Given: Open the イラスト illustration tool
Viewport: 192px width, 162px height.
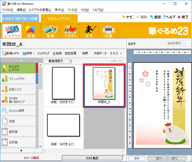Looking at the screenshot, I should (70, 31).
